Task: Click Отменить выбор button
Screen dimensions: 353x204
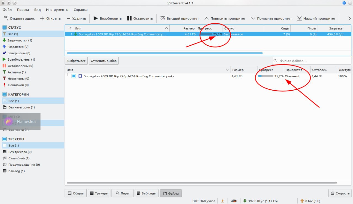Action: [x=104, y=61]
